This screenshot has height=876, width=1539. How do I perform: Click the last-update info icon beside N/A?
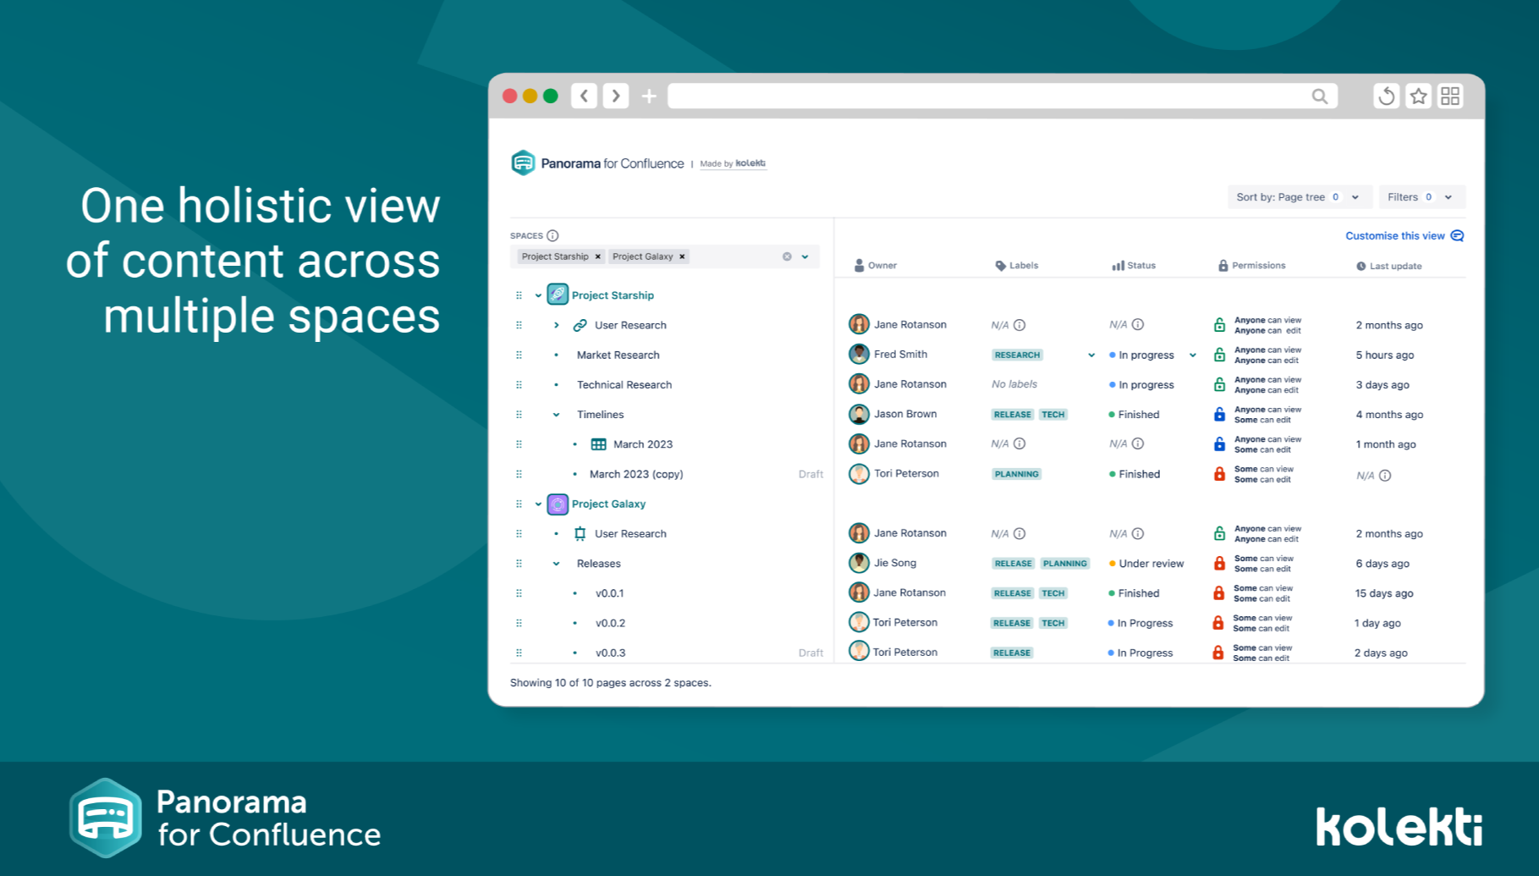tap(1385, 476)
